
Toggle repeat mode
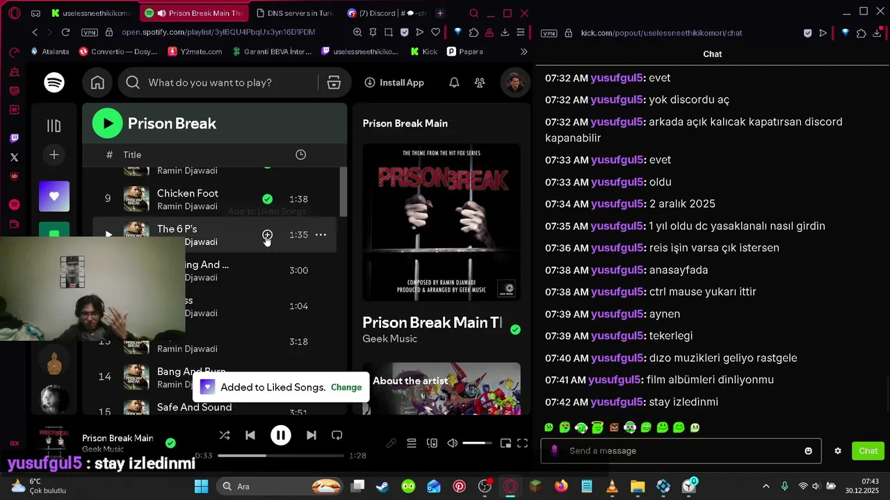pos(337,435)
